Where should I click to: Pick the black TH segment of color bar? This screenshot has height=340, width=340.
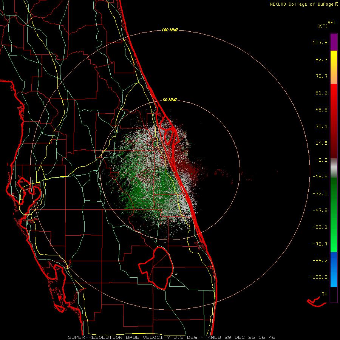(334, 295)
